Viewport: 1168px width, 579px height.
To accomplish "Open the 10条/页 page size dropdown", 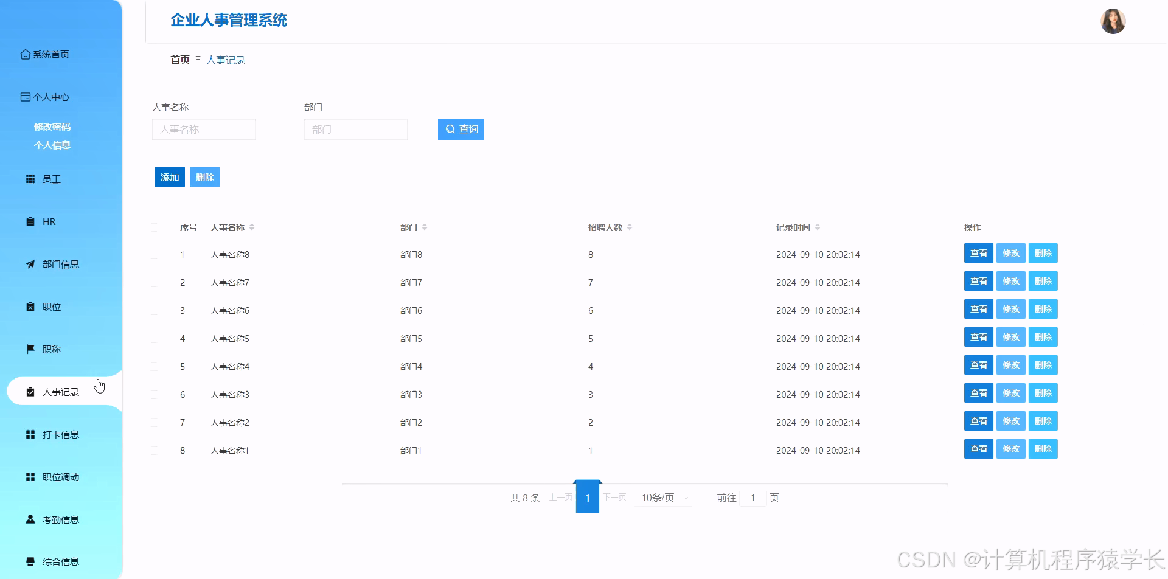I will [x=662, y=498].
